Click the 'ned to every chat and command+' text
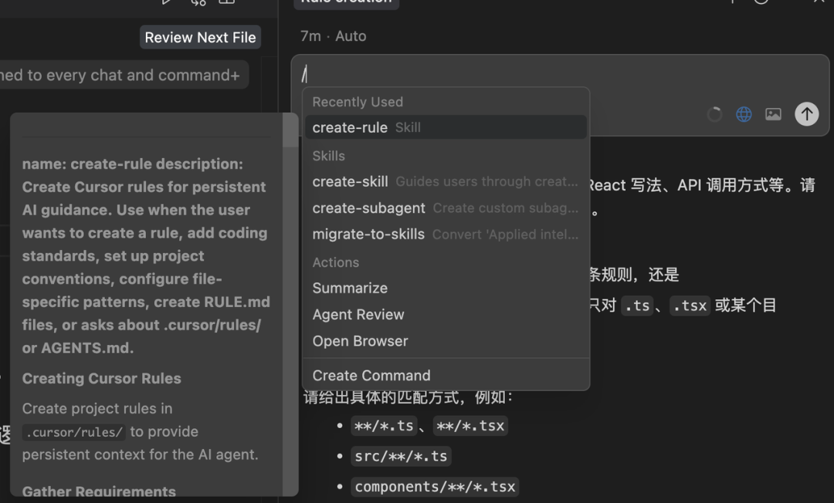The height and width of the screenshot is (503, 834). point(120,75)
